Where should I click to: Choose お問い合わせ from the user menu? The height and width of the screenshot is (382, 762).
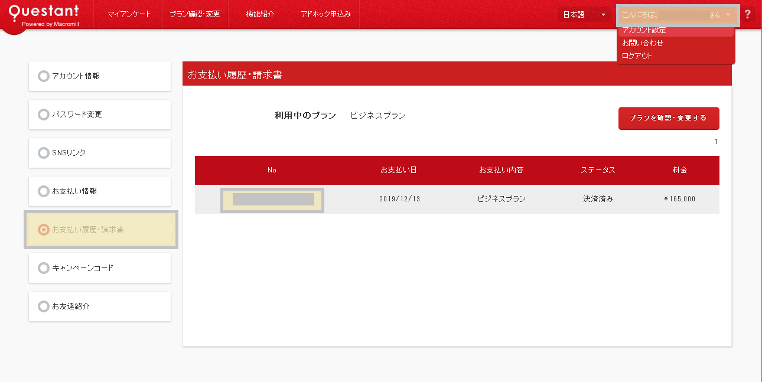[x=643, y=43]
